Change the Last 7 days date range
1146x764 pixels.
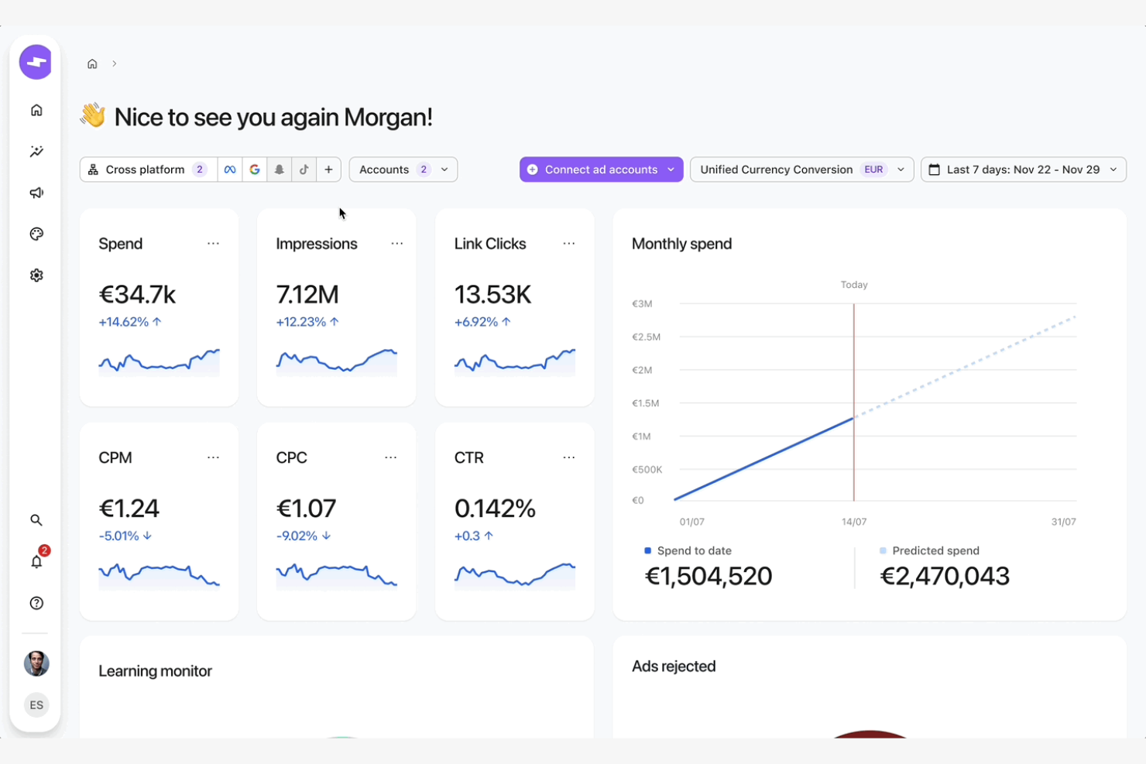[1023, 169]
